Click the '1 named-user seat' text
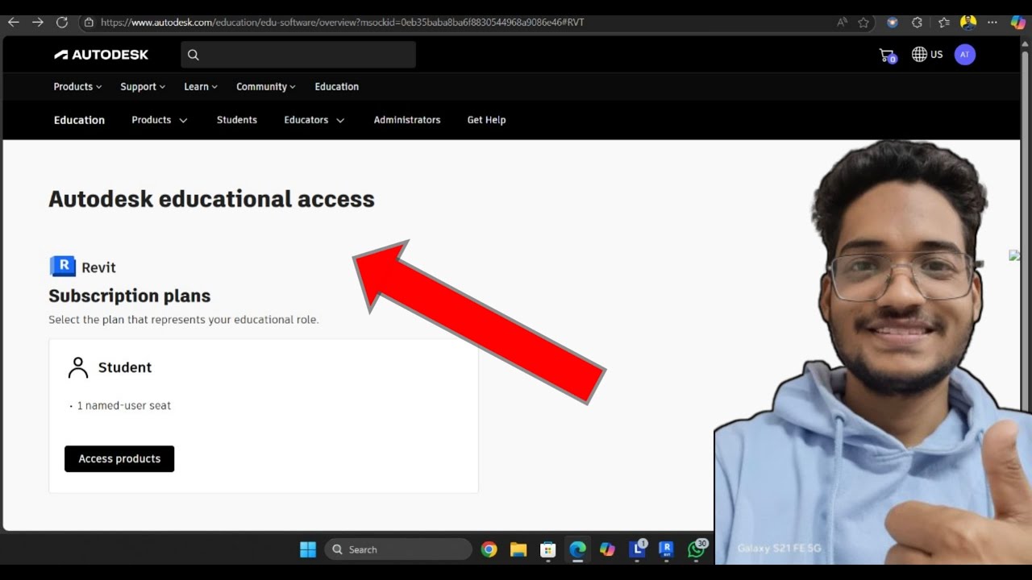The width and height of the screenshot is (1032, 580). coord(124,406)
